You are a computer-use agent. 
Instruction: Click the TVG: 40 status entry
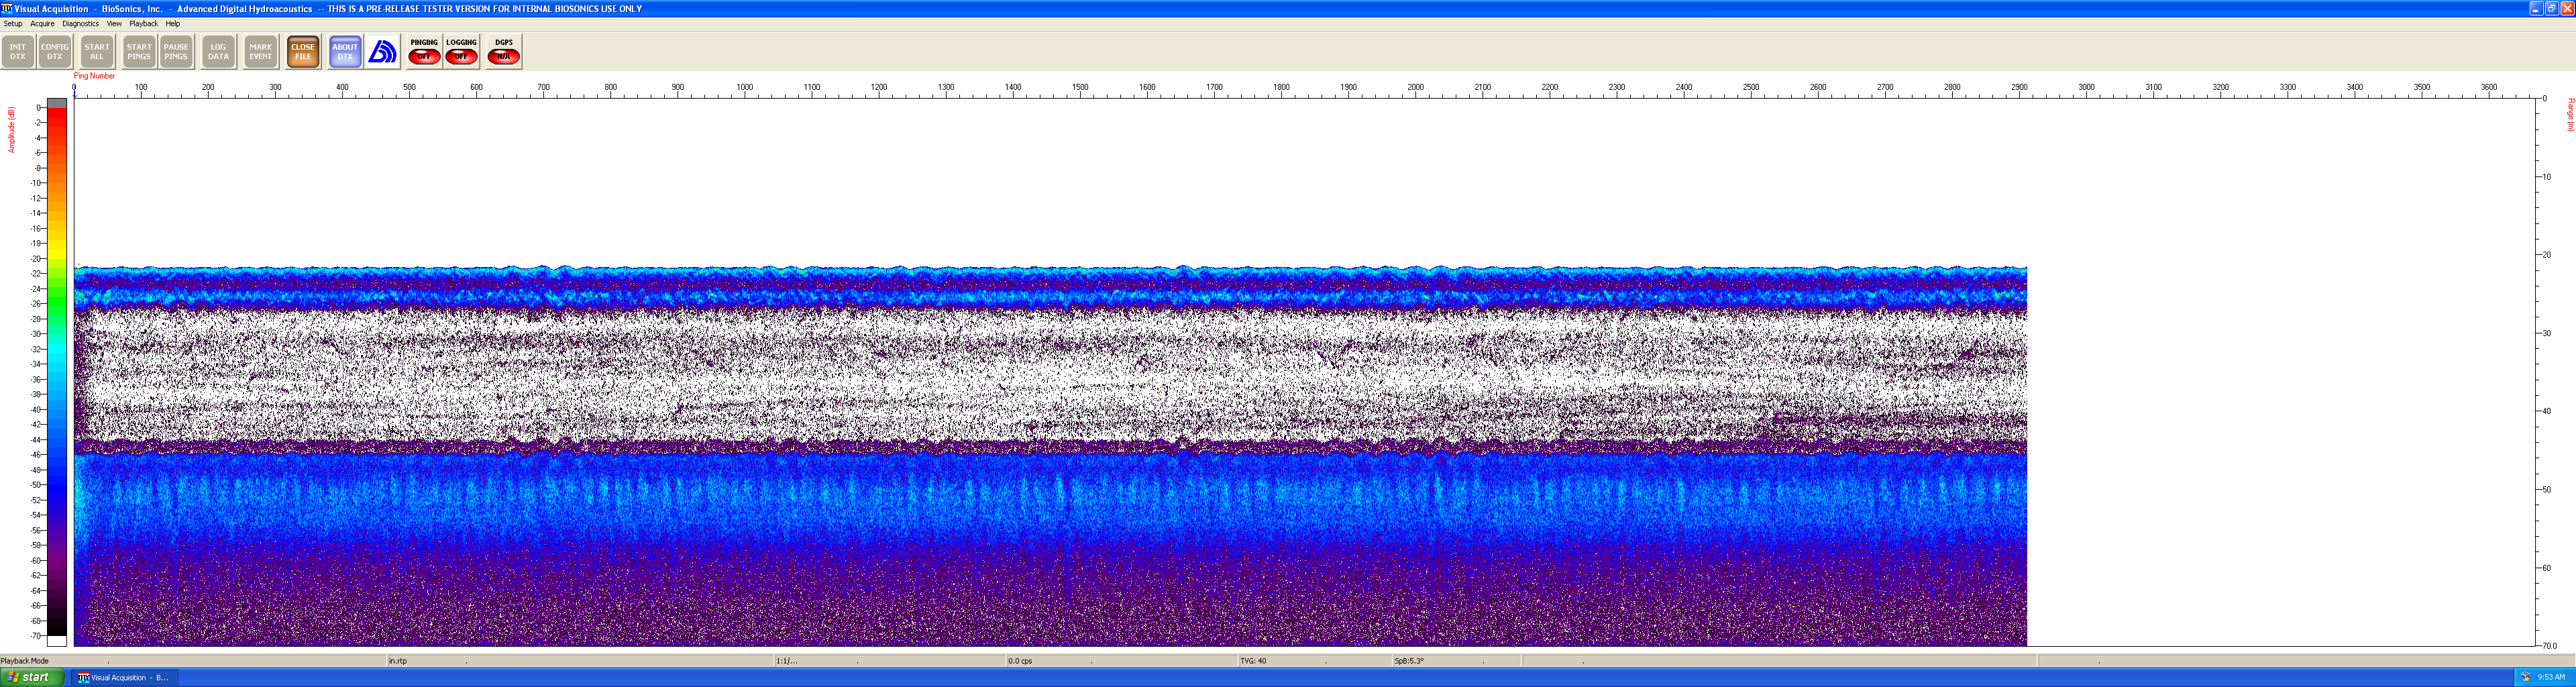point(1253,661)
